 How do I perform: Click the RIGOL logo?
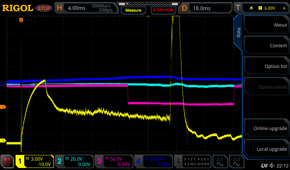(18, 8)
